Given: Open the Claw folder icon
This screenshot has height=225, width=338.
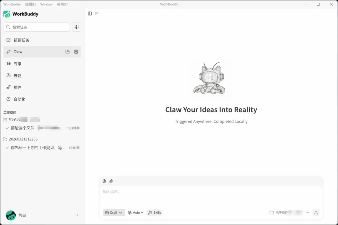Looking at the screenshot, I should pos(68,52).
